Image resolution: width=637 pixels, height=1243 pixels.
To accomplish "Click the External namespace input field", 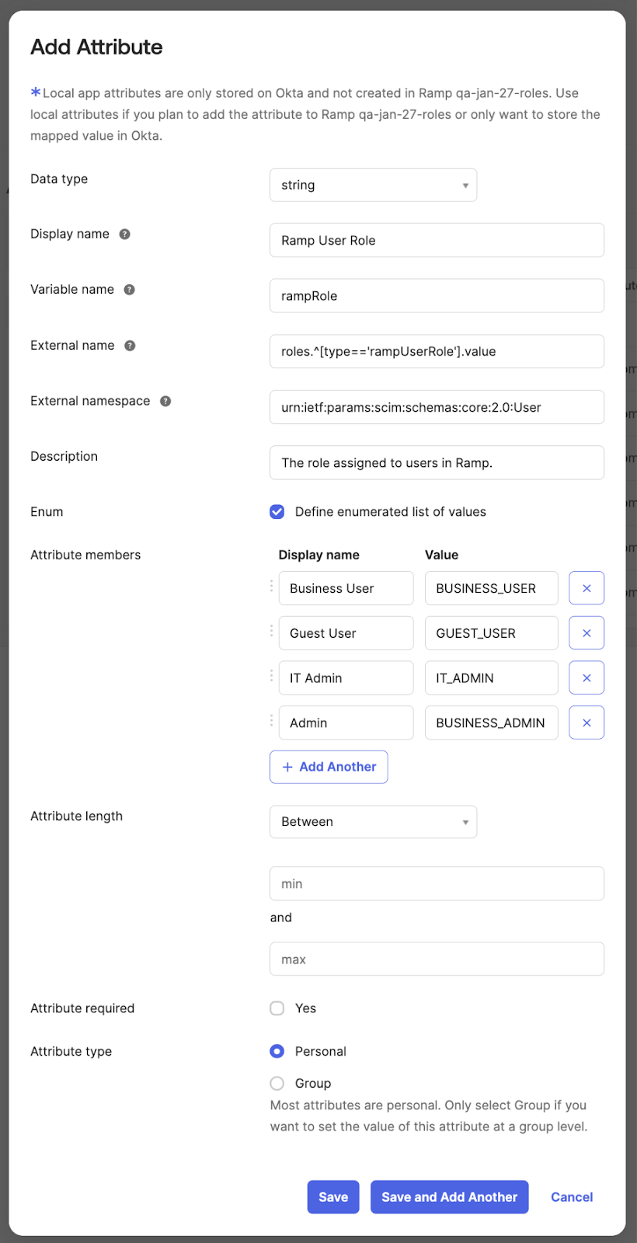I will pyautogui.click(x=437, y=407).
